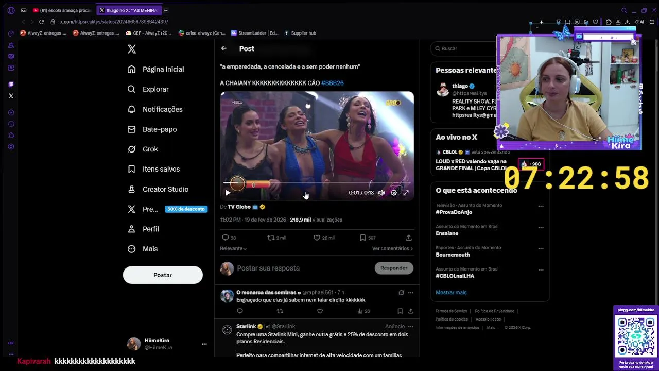The height and width of the screenshot is (371, 659).
Task: Open more options on Starlink ad
Action: click(410, 326)
